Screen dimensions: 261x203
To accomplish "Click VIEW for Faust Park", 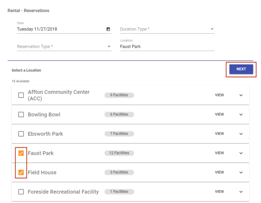I will [x=219, y=153].
